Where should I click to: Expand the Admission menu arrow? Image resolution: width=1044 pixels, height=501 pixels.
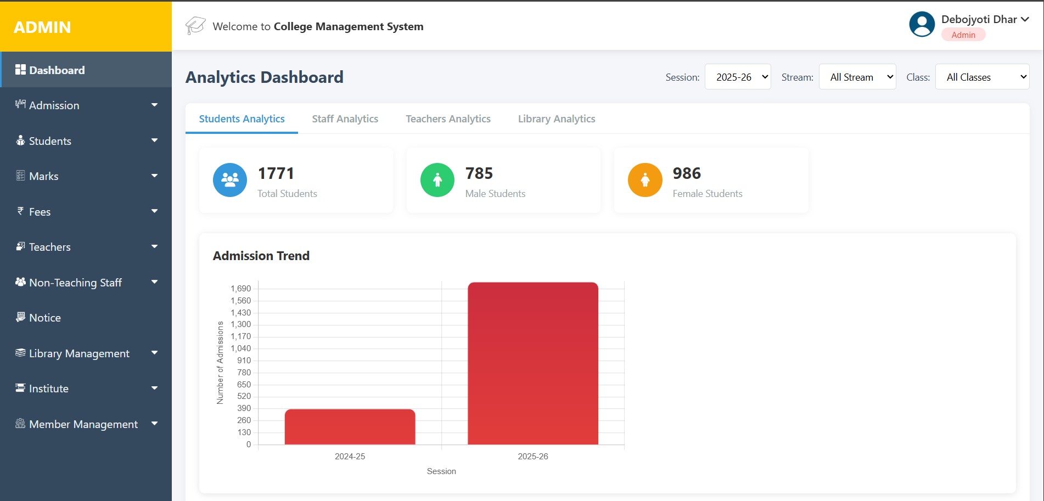pos(154,105)
